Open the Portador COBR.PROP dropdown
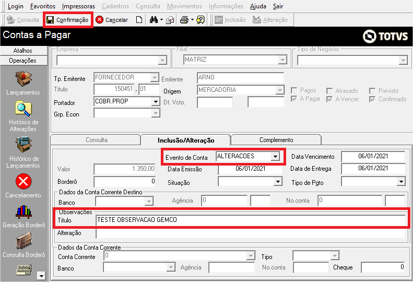Screen dimensions: 413x282 click(x=156, y=101)
